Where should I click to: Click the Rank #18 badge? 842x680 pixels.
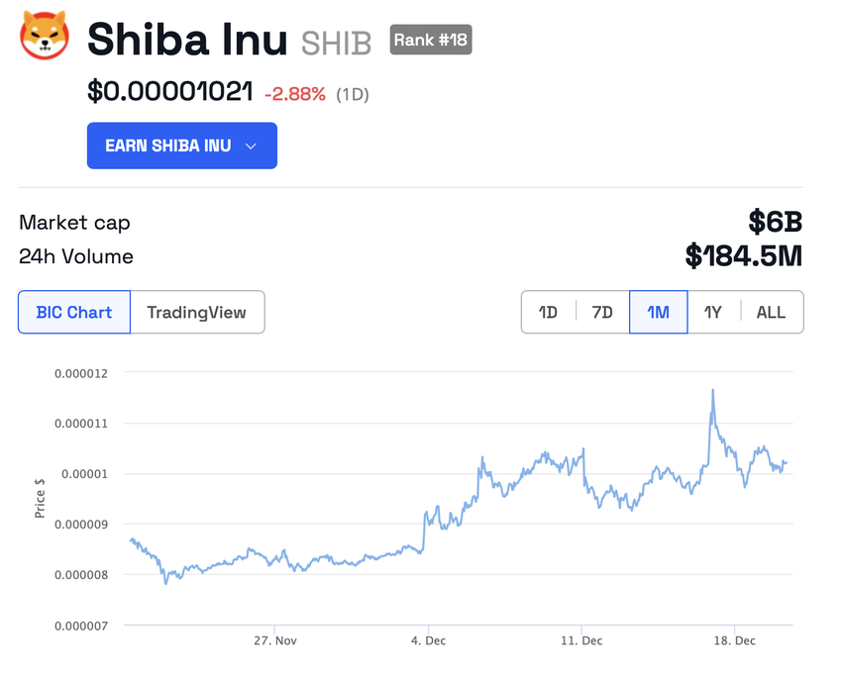coord(430,40)
